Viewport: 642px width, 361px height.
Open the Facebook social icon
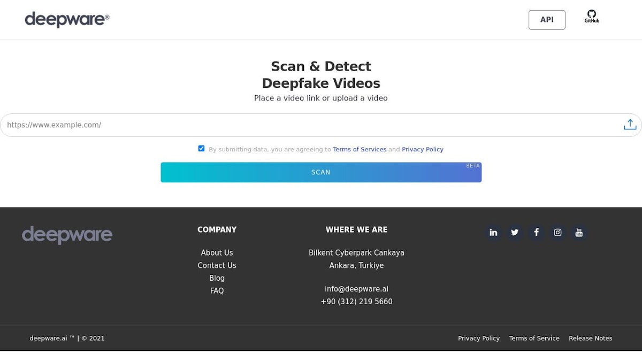point(536,233)
